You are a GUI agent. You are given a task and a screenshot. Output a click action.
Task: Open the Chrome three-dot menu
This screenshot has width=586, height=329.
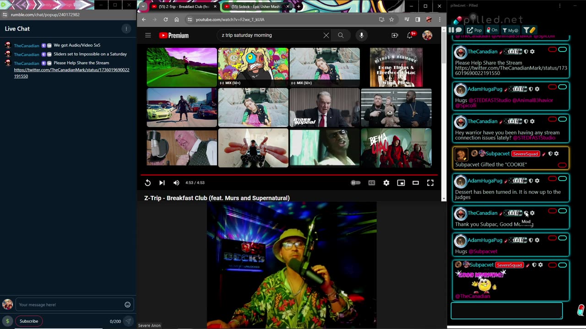[439, 20]
